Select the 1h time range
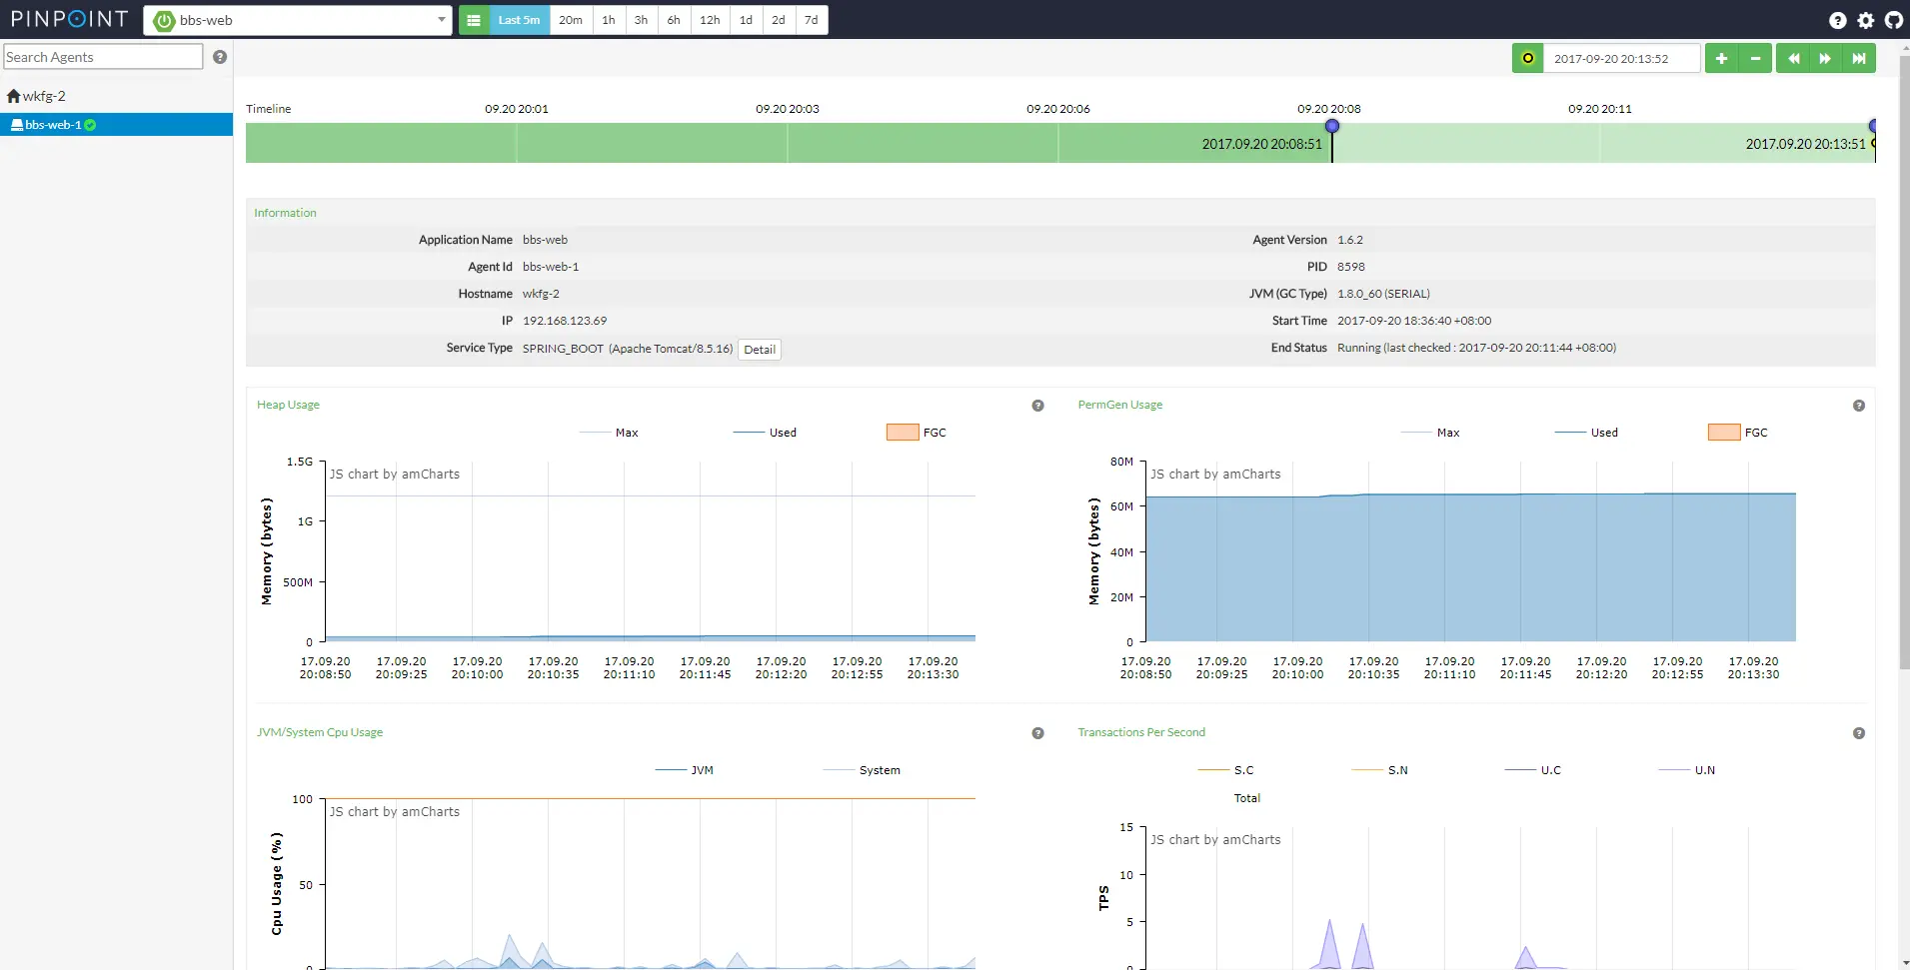 [609, 20]
